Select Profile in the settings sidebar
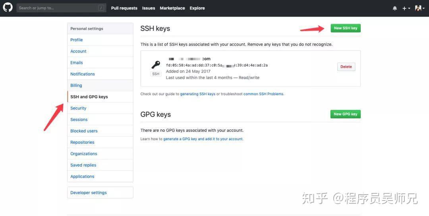The image size is (429, 216). coord(77,40)
